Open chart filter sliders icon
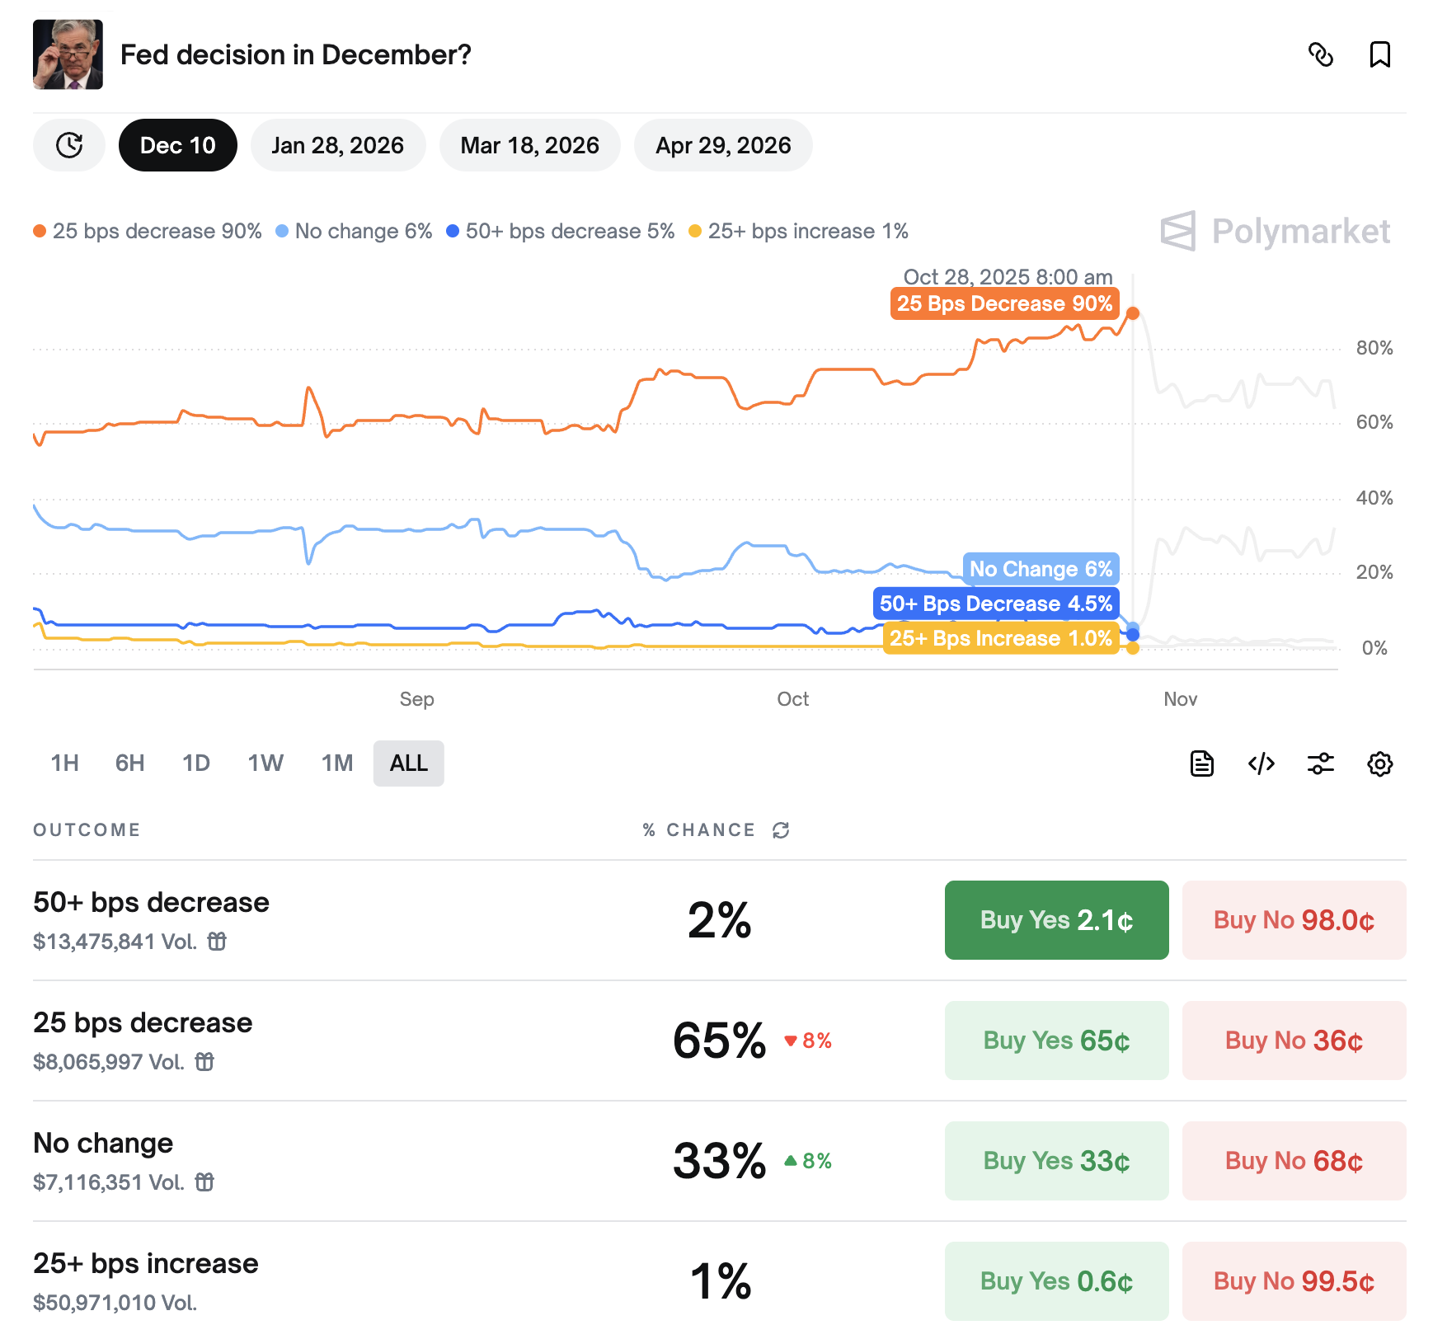The image size is (1433, 1339). (x=1321, y=763)
